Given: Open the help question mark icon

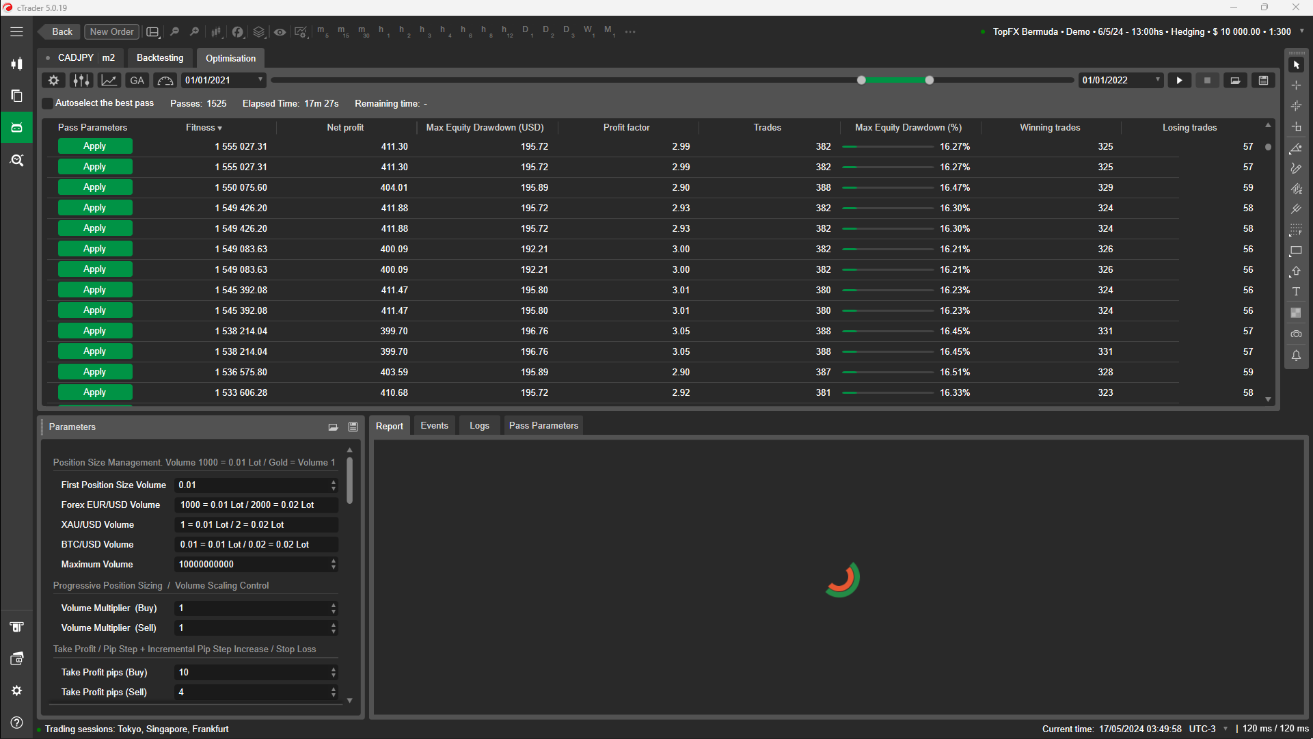Looking at the screenshot, I should [16, 723].
